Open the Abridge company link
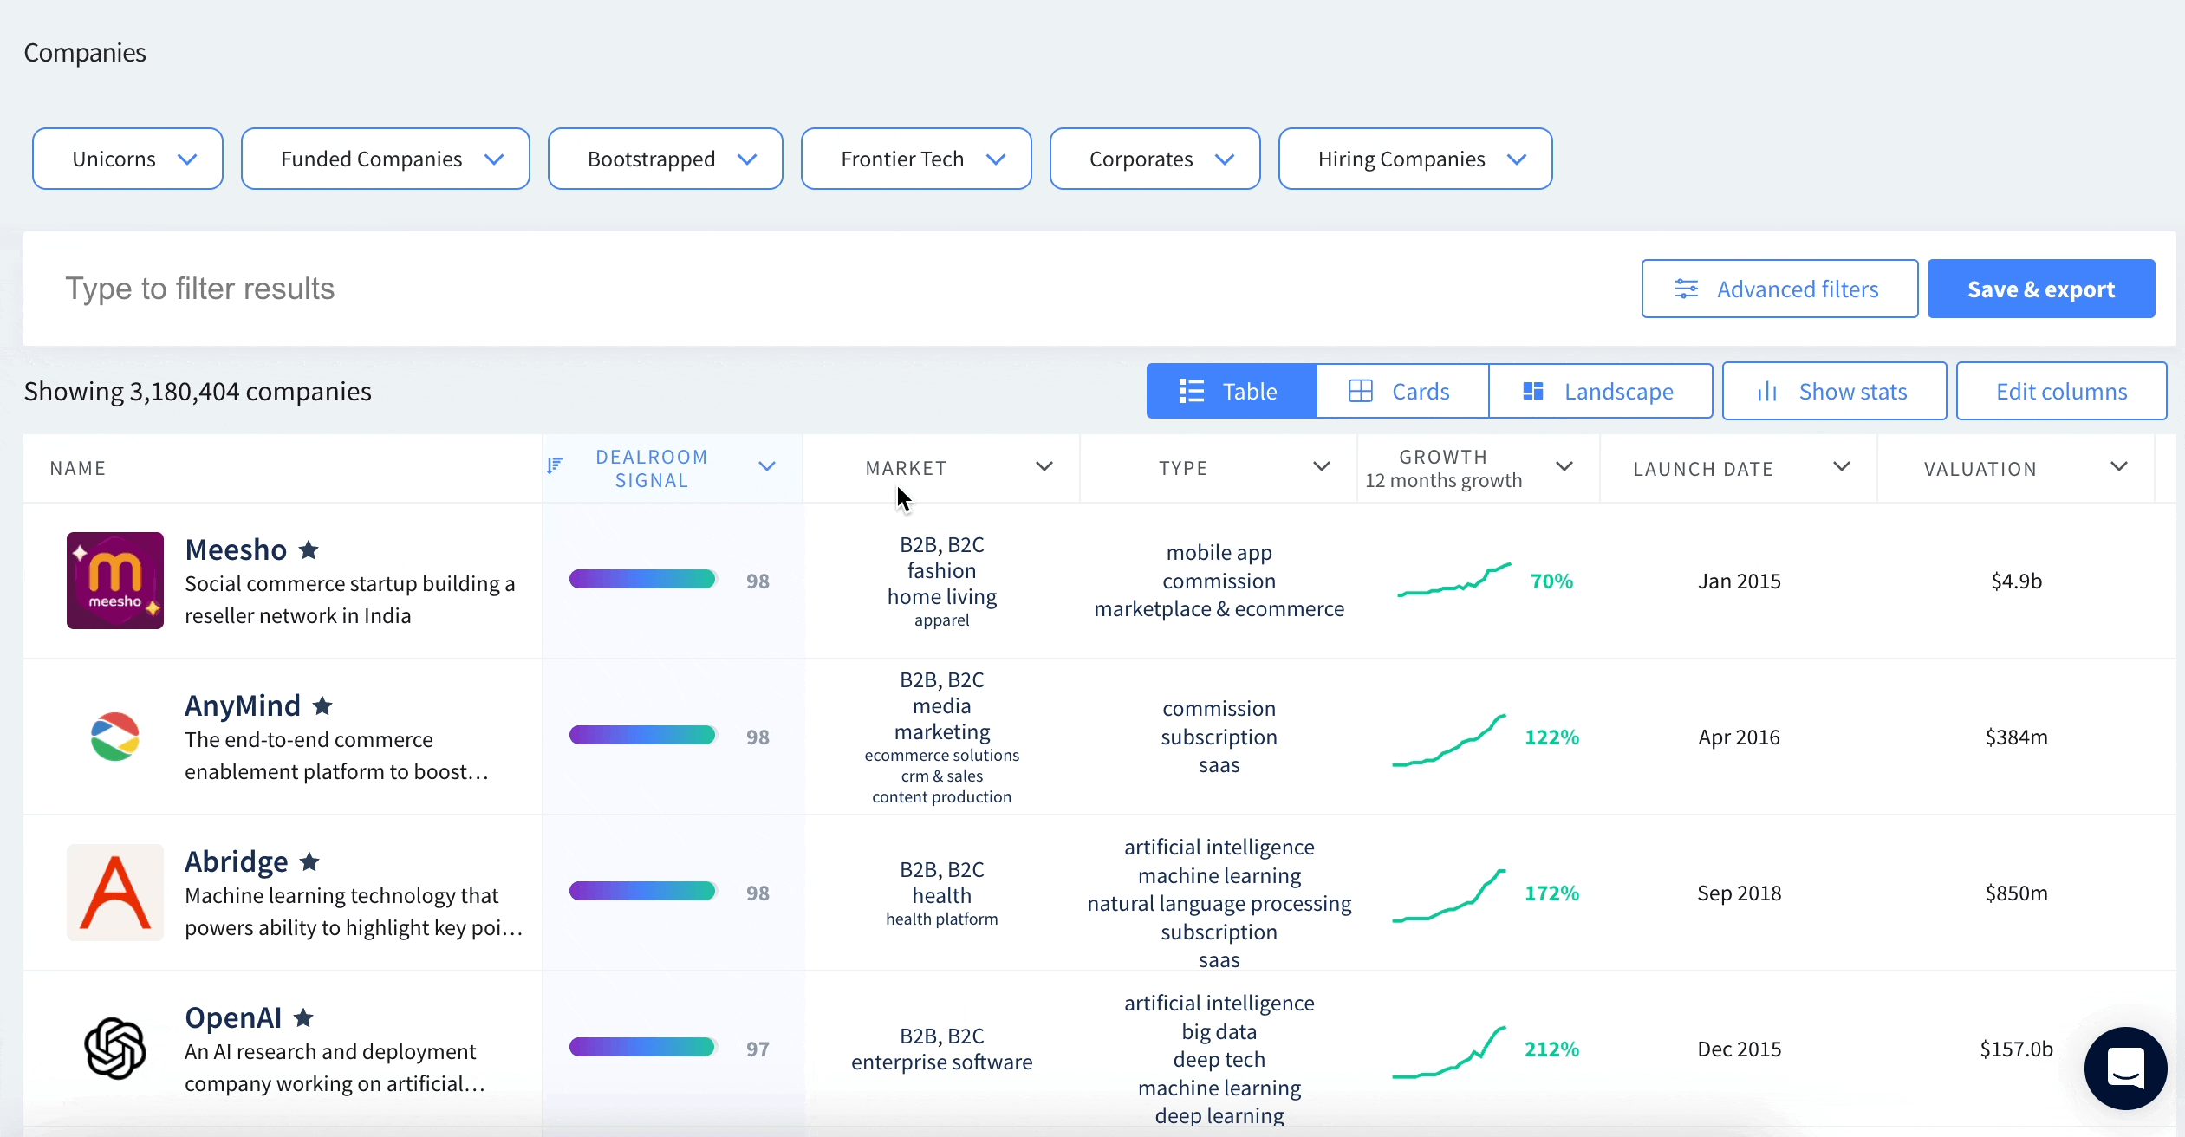The height and width of the screenshot is (1137, 2185). (x=237, y=861)
